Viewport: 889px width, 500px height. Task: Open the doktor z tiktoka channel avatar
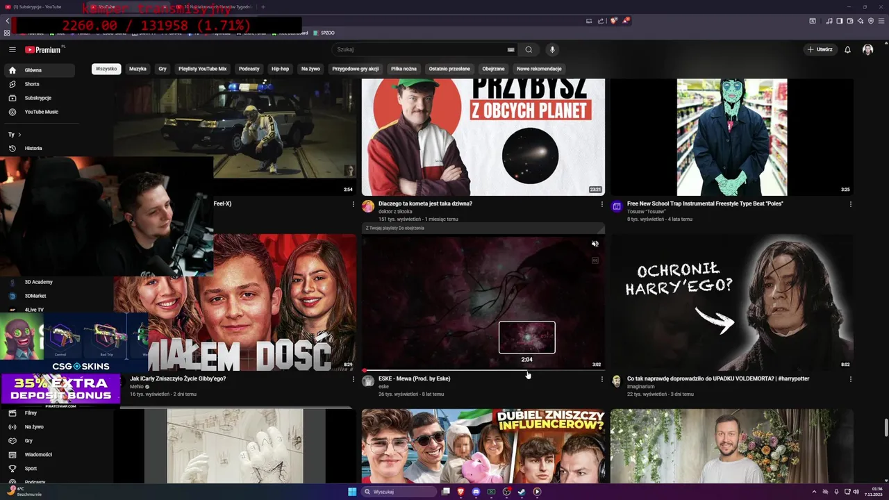368,206
